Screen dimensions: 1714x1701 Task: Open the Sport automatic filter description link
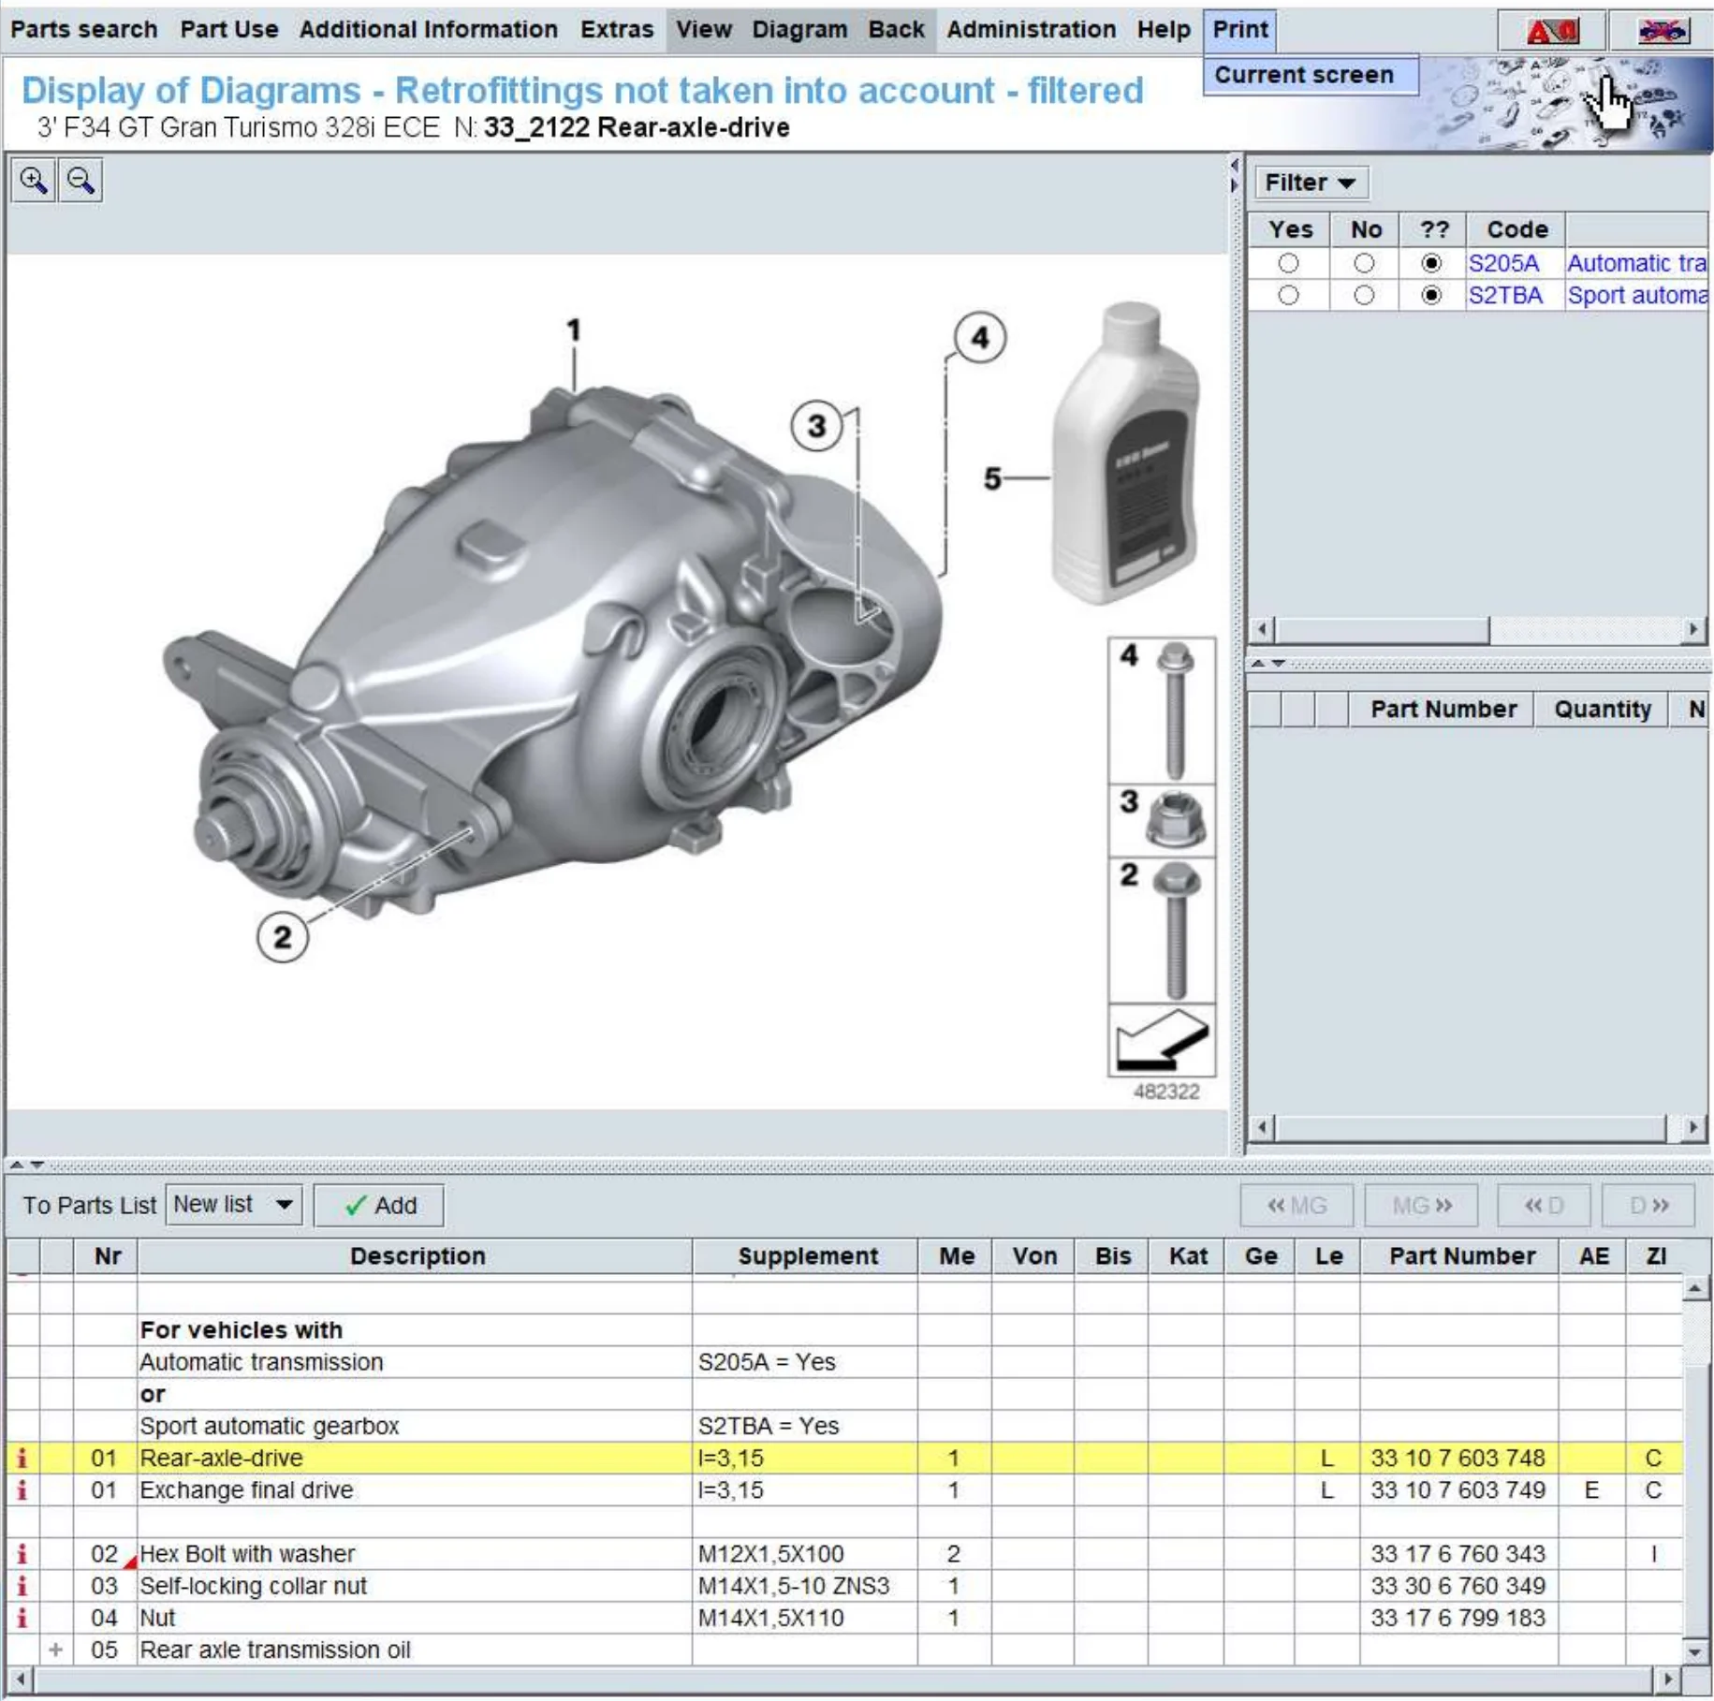click(x=1636, y=296)
